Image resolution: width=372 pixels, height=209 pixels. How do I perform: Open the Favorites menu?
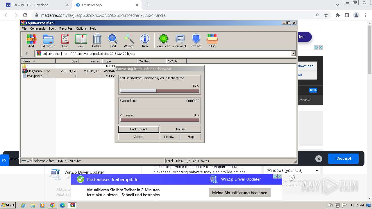tap(66, 28)
